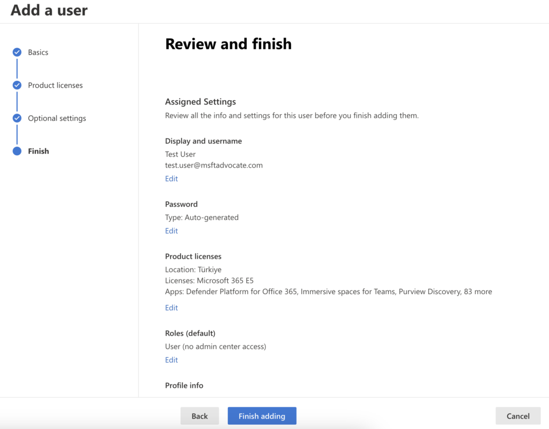
Task: Click the Optional settings step checkmark icon
Action: pos(17,118)
